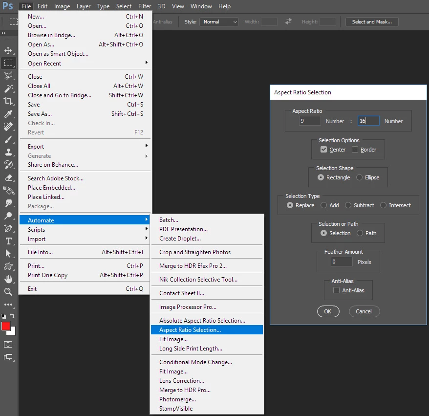Click Exit in File menu
This screenshot has width=429, height=416.
(85, 289)
